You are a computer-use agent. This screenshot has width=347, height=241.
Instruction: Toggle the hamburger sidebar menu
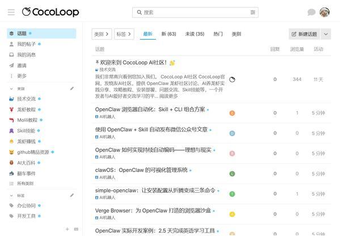pos(11,12)
